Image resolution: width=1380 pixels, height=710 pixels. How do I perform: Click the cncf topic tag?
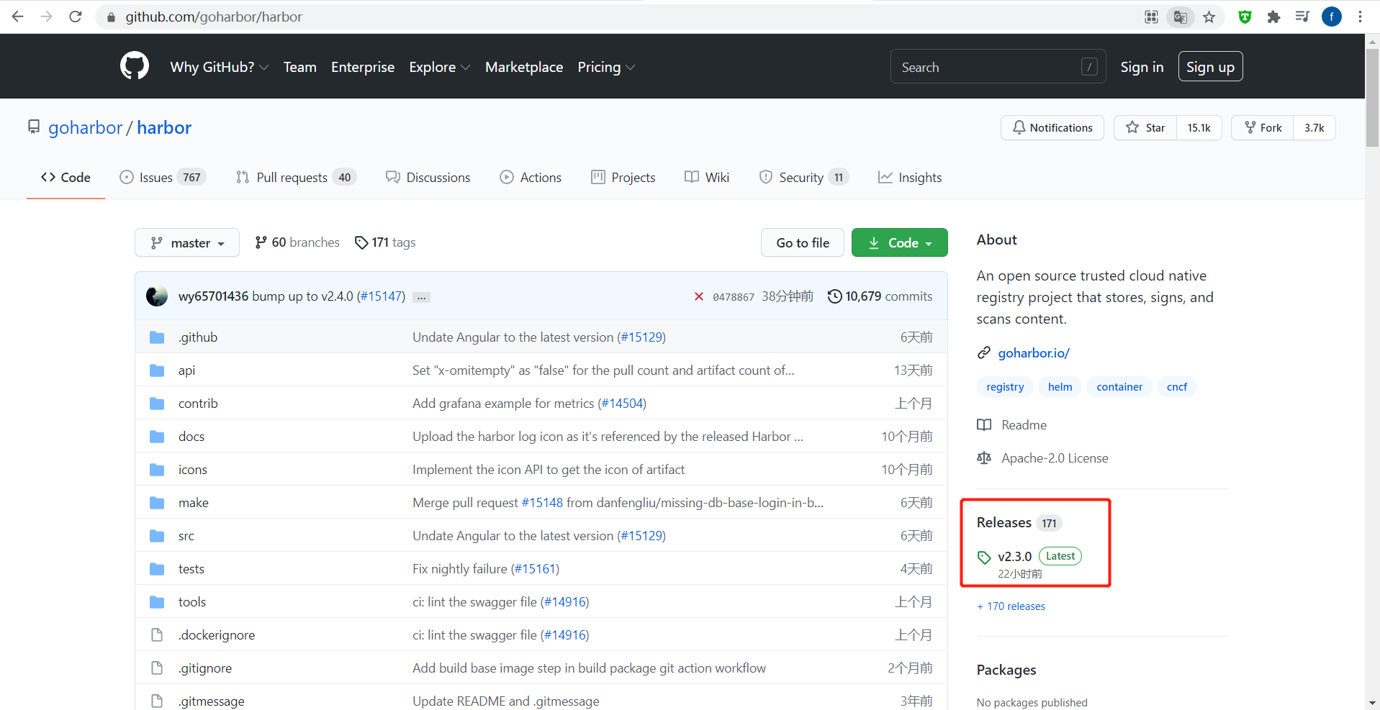point(1177,387)
